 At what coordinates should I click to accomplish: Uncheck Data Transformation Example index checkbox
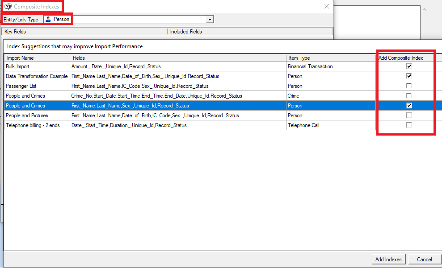408,76
